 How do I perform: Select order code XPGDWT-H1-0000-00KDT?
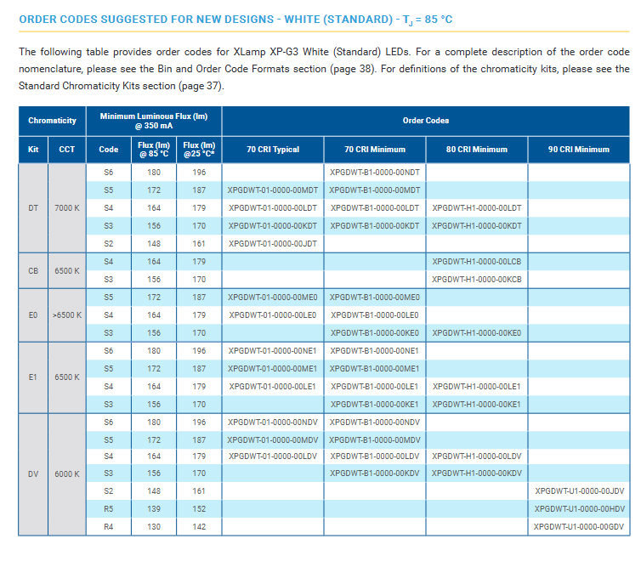point(477,225)
